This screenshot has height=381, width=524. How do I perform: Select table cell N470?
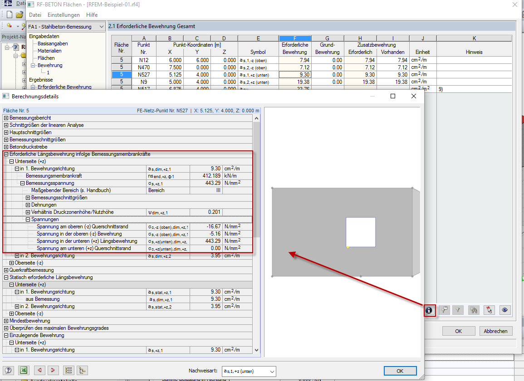point(144,68)
